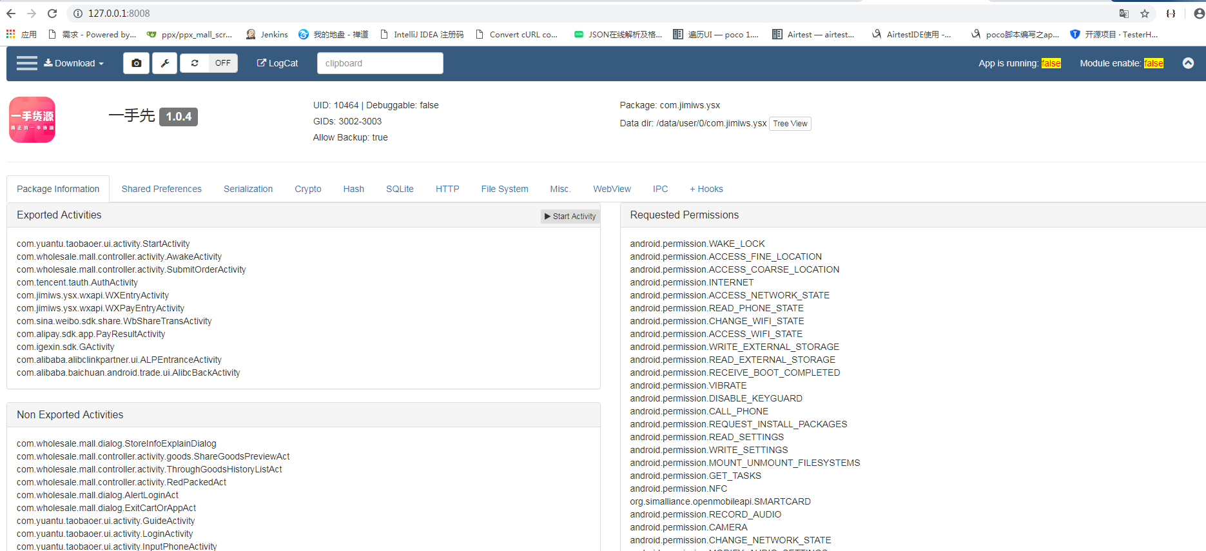Focus the clipboard input field
1206x551 pixels.
point(380,63)
